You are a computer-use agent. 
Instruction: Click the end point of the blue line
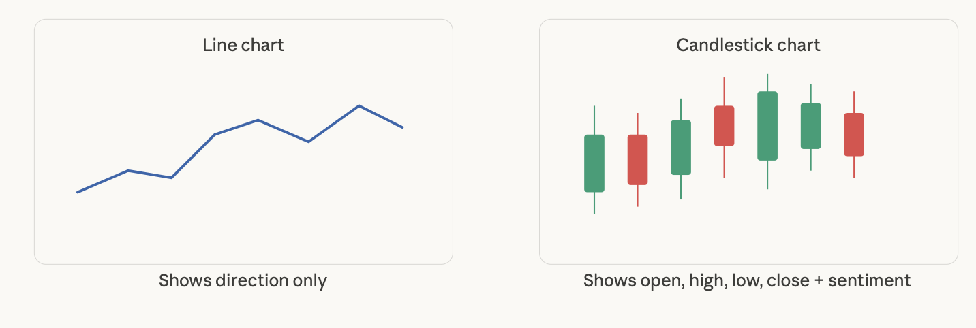403,127
